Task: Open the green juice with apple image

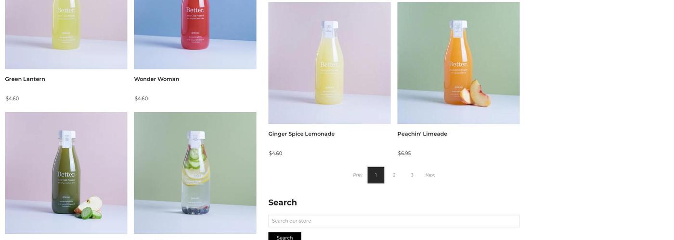Action: (66, 173)
